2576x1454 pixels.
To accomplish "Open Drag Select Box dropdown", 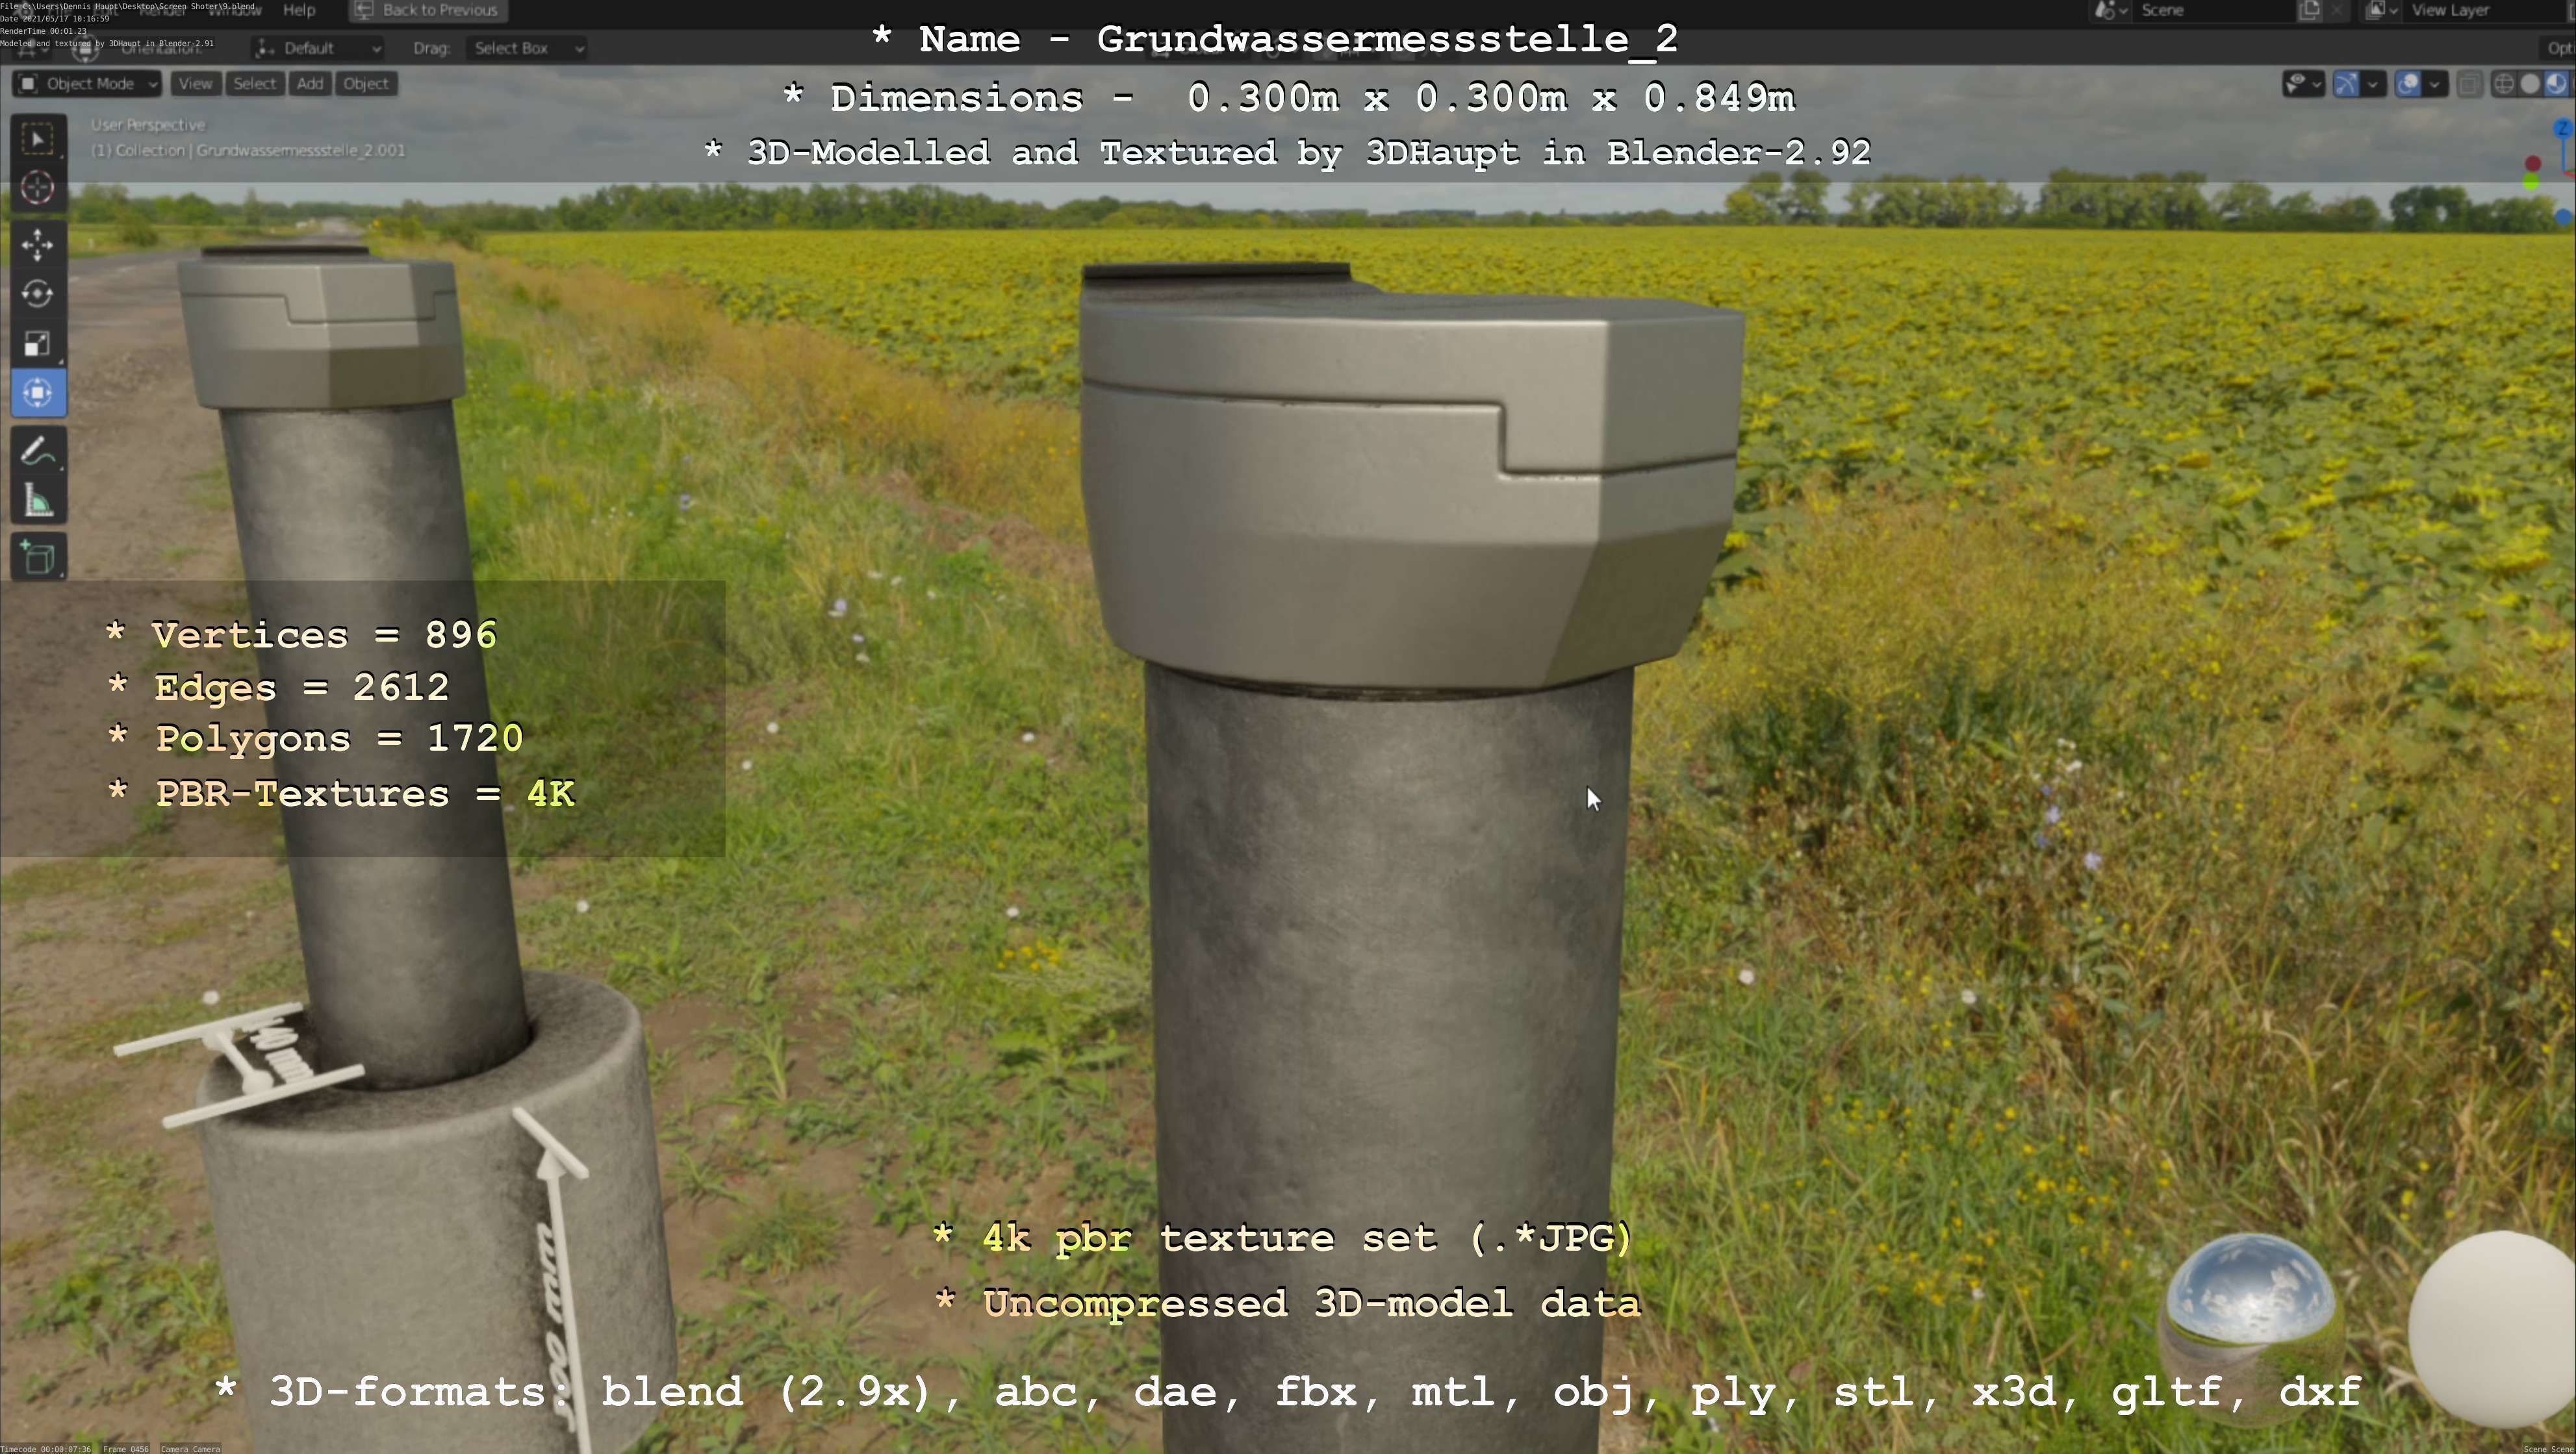I will (526, 48).
